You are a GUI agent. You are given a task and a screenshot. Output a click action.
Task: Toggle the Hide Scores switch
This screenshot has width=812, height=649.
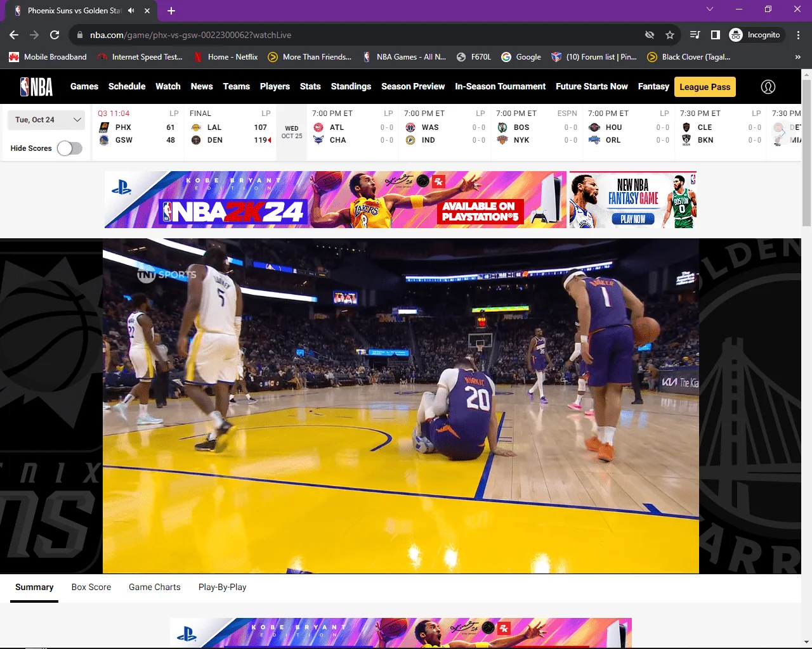pyautogui.click(x=70, y=148)
